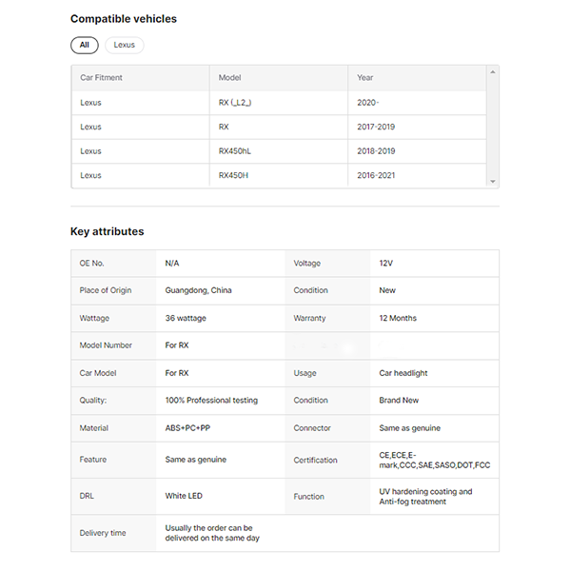
Task: Click the table scrollbar up arrow
Action: point(492,72)
